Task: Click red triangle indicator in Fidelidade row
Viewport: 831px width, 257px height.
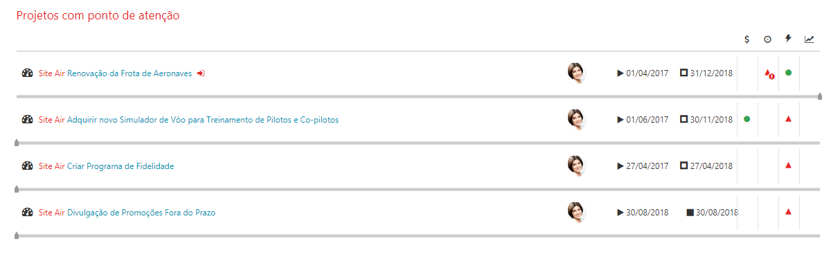Action: (x=788, y=166)
